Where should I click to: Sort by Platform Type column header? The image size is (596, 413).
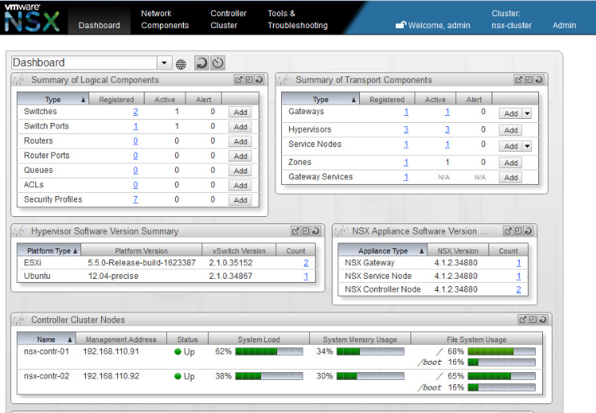49,251
